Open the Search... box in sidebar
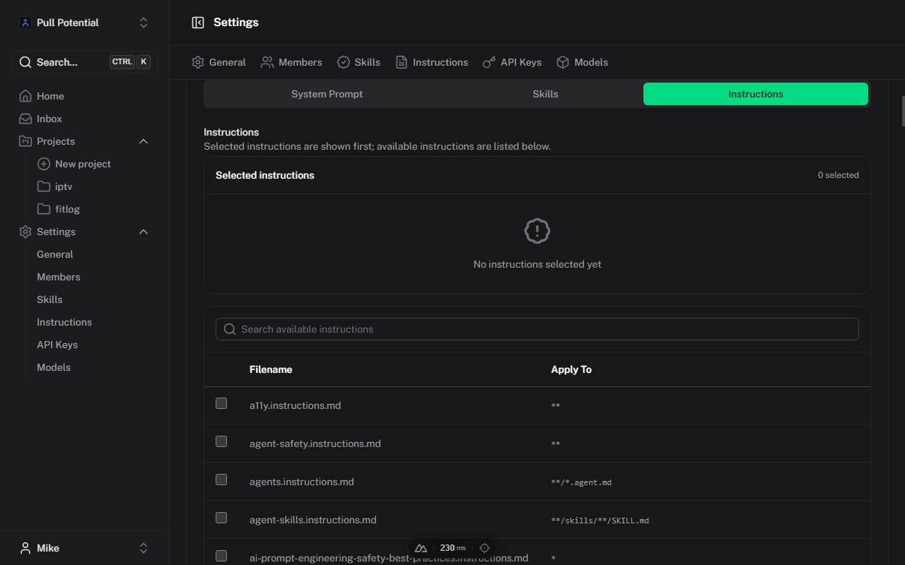 84,62
